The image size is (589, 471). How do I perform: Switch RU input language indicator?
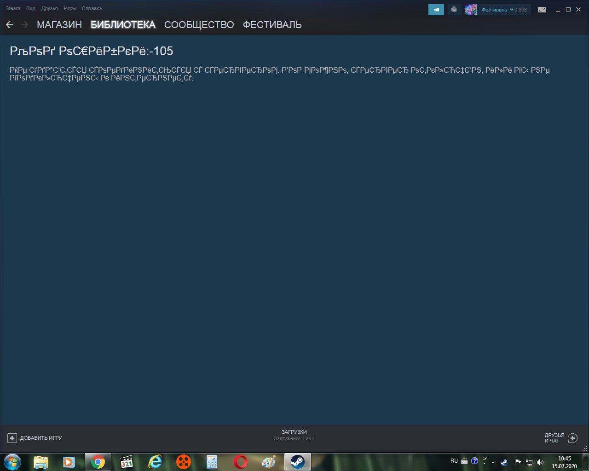[x=454, y=461]
